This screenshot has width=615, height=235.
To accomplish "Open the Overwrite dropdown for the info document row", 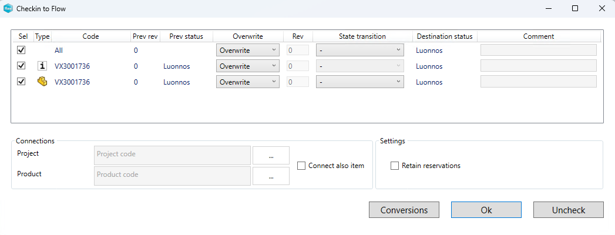I will click(247, 66).
